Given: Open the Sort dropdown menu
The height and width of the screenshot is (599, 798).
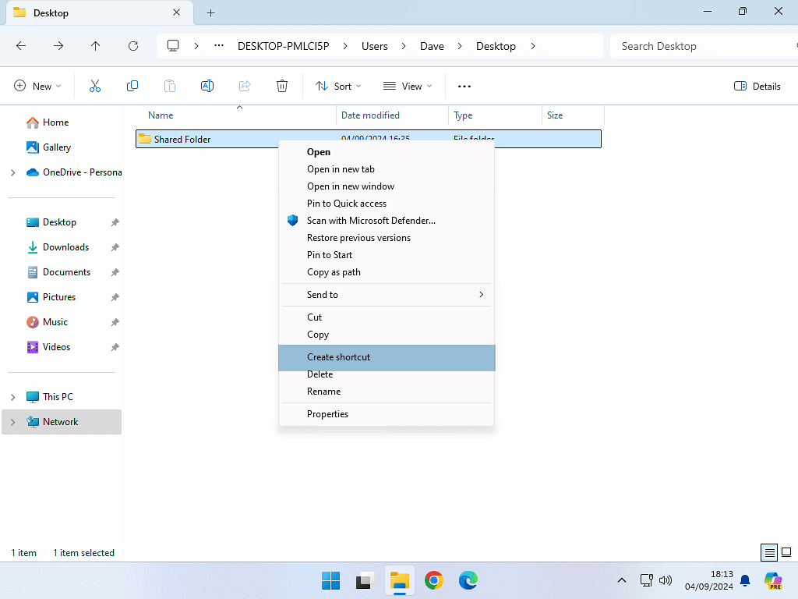Looking at the screenshot, I should point(338,86).
